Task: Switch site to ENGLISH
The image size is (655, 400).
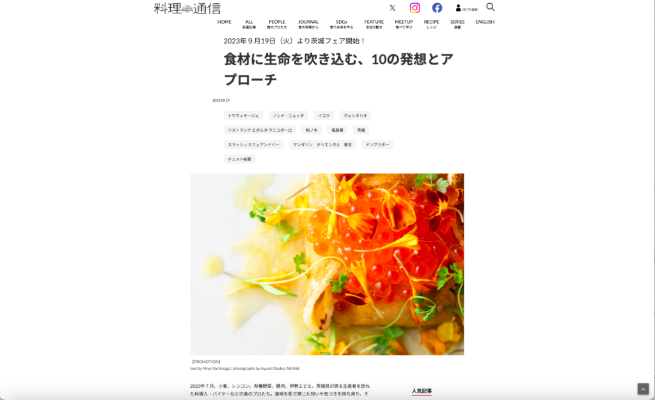Action: point(485,22)
